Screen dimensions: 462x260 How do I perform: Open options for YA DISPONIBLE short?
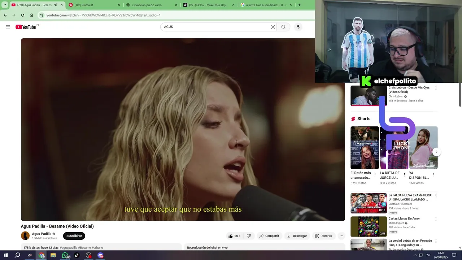pos(433,175)
